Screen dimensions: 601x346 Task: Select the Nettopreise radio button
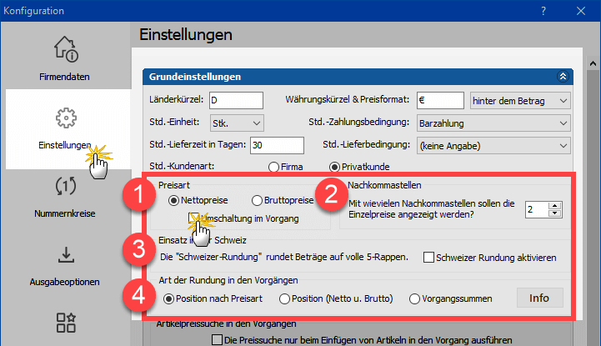point(173,200)
